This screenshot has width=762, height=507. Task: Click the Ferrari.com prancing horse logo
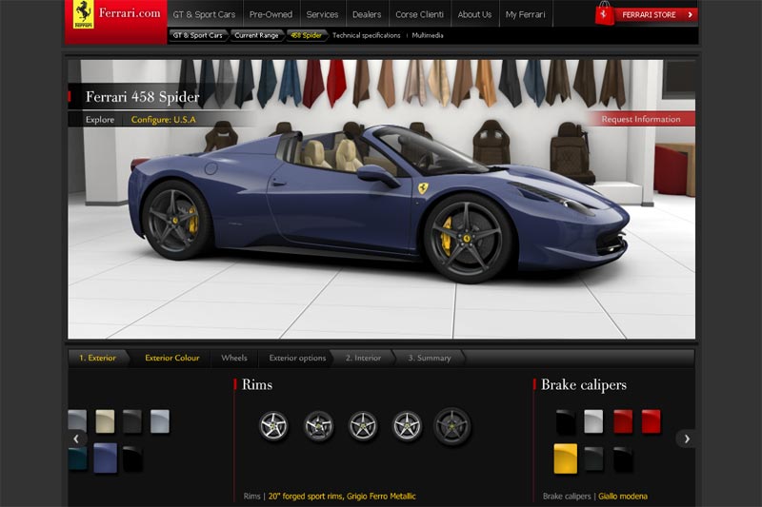[84, 14]
